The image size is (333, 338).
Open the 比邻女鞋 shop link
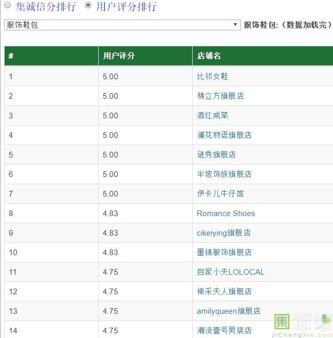coord(212,76)
